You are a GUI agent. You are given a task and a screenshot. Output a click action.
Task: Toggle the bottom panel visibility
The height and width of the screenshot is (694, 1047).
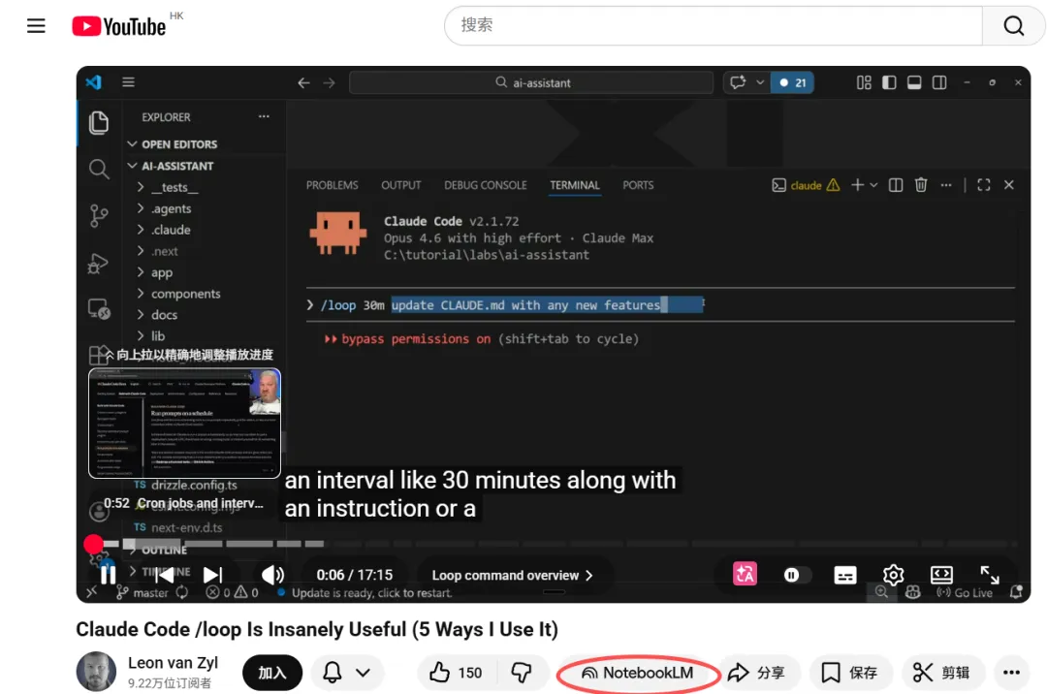click(914, 82)
